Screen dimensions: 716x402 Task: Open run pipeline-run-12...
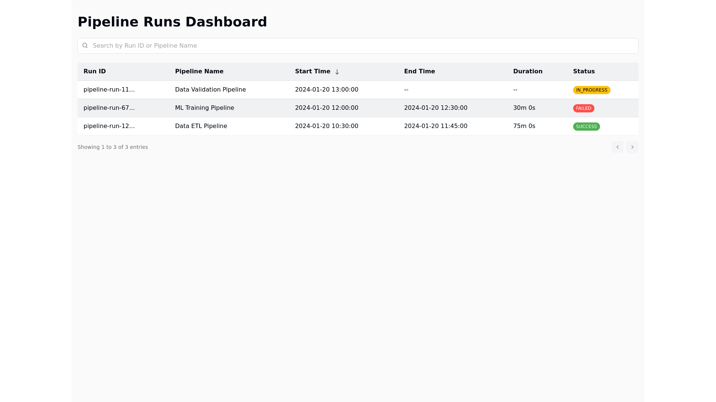[109, 126]
